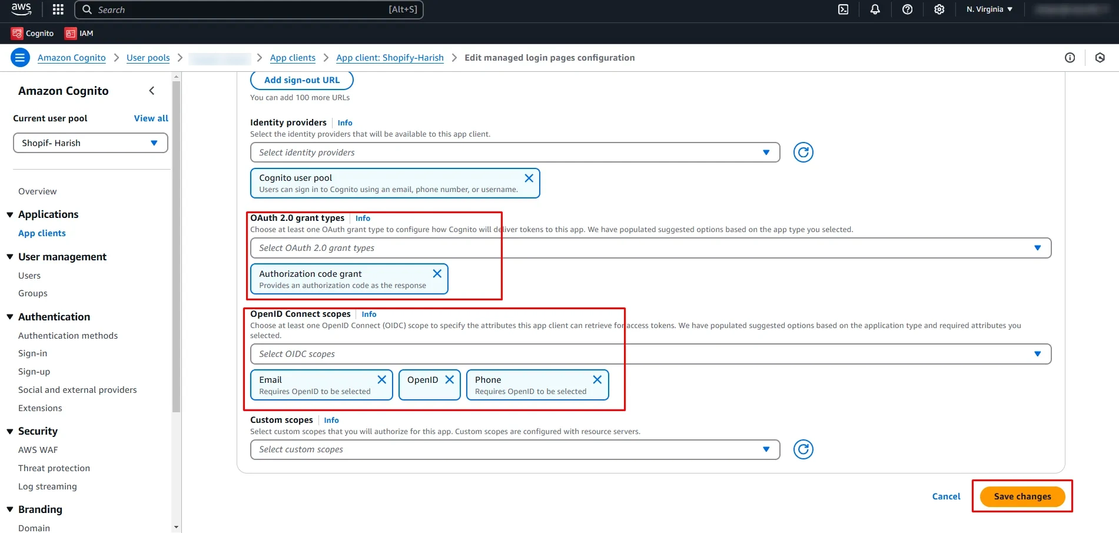Image resolution: width=1119 pixels, height=533 pixels.
Task: Open the AWS home logo
Action: [21, 9]
